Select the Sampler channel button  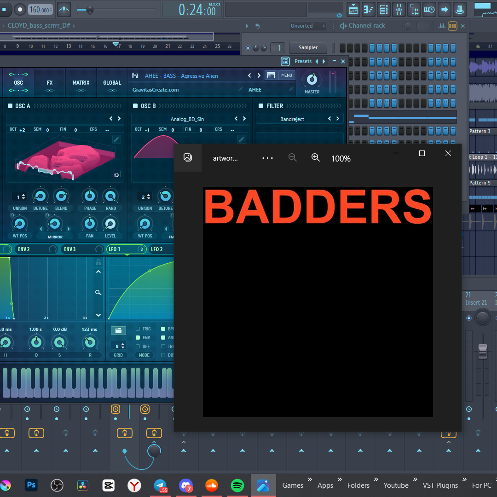pyautogui.click(x=308, y=47)
